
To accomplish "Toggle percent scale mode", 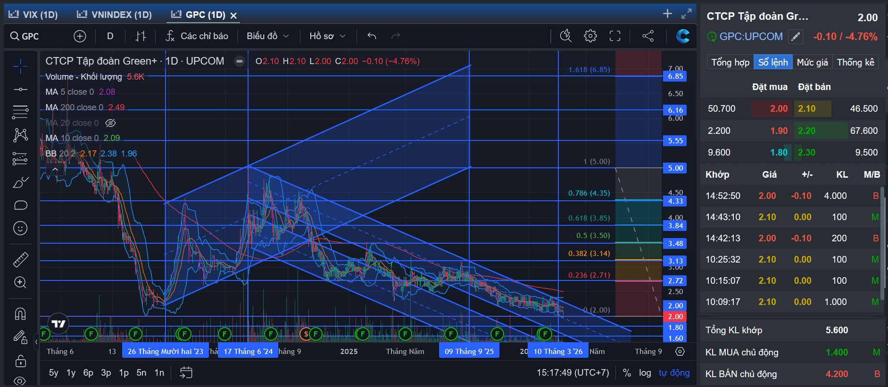I will (627, 373).
